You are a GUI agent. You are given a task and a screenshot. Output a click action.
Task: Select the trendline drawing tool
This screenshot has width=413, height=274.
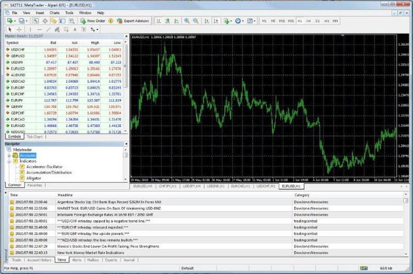coord(48,30)
